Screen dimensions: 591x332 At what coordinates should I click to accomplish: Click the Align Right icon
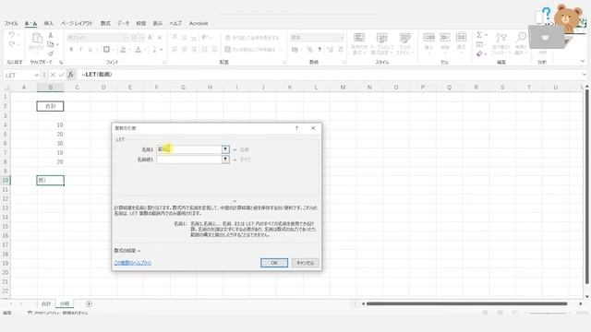click(194, 49)
